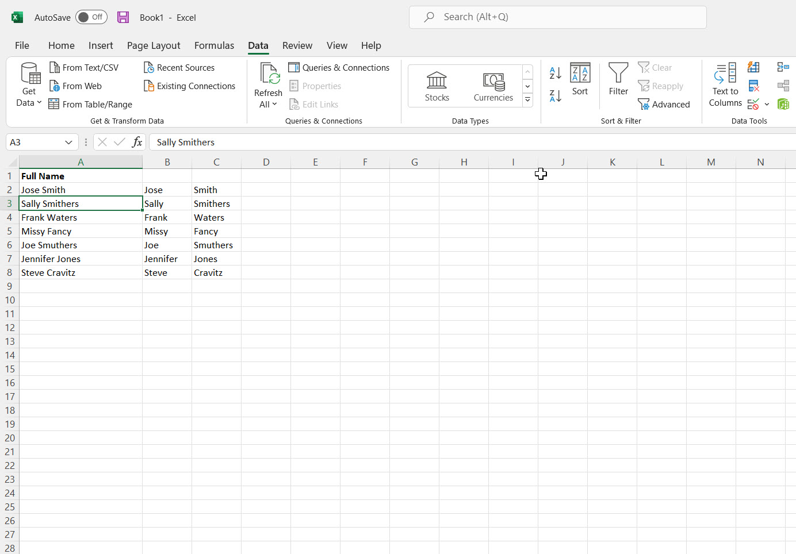Select cell with Steve Cravitz
Screen dimensions: 796x554
tap(81, 272)
